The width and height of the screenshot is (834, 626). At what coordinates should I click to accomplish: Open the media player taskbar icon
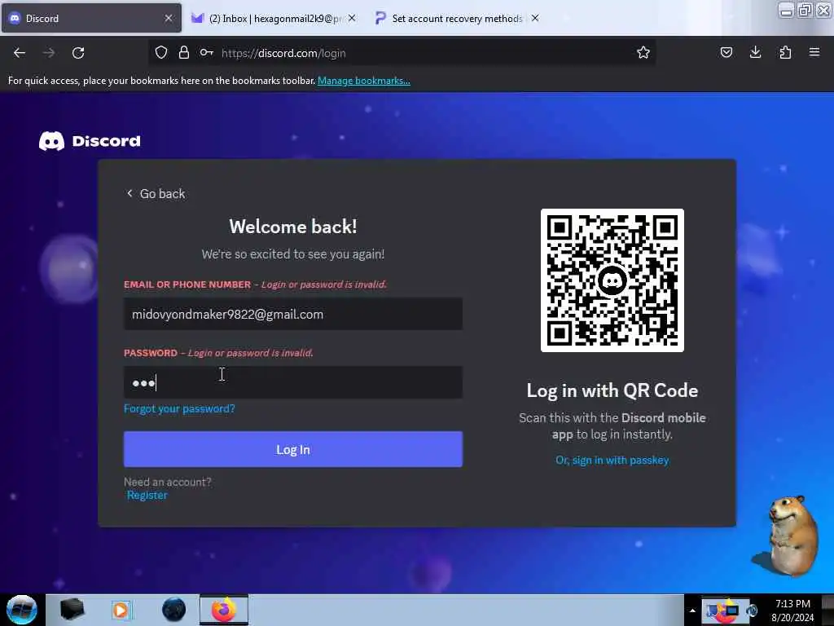pos(121,610)
